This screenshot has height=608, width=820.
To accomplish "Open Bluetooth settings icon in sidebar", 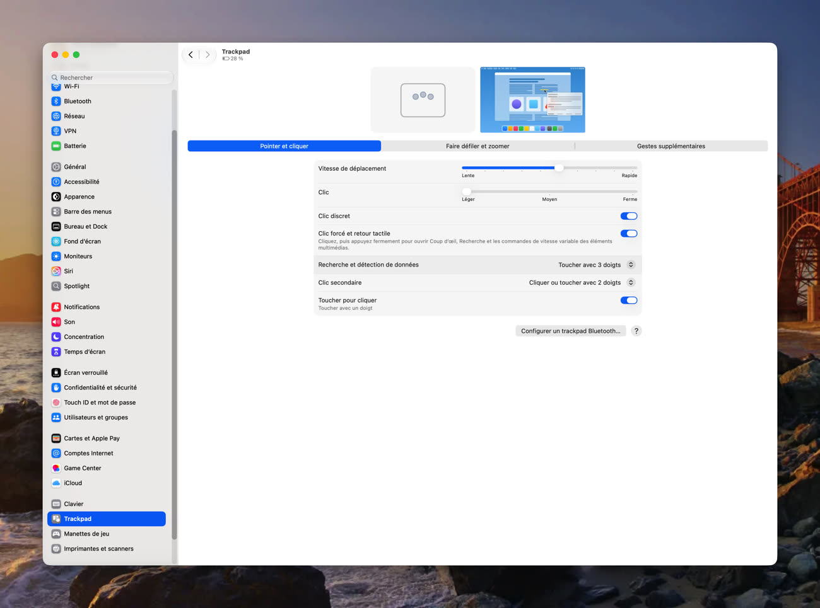I will pos(56,101).
